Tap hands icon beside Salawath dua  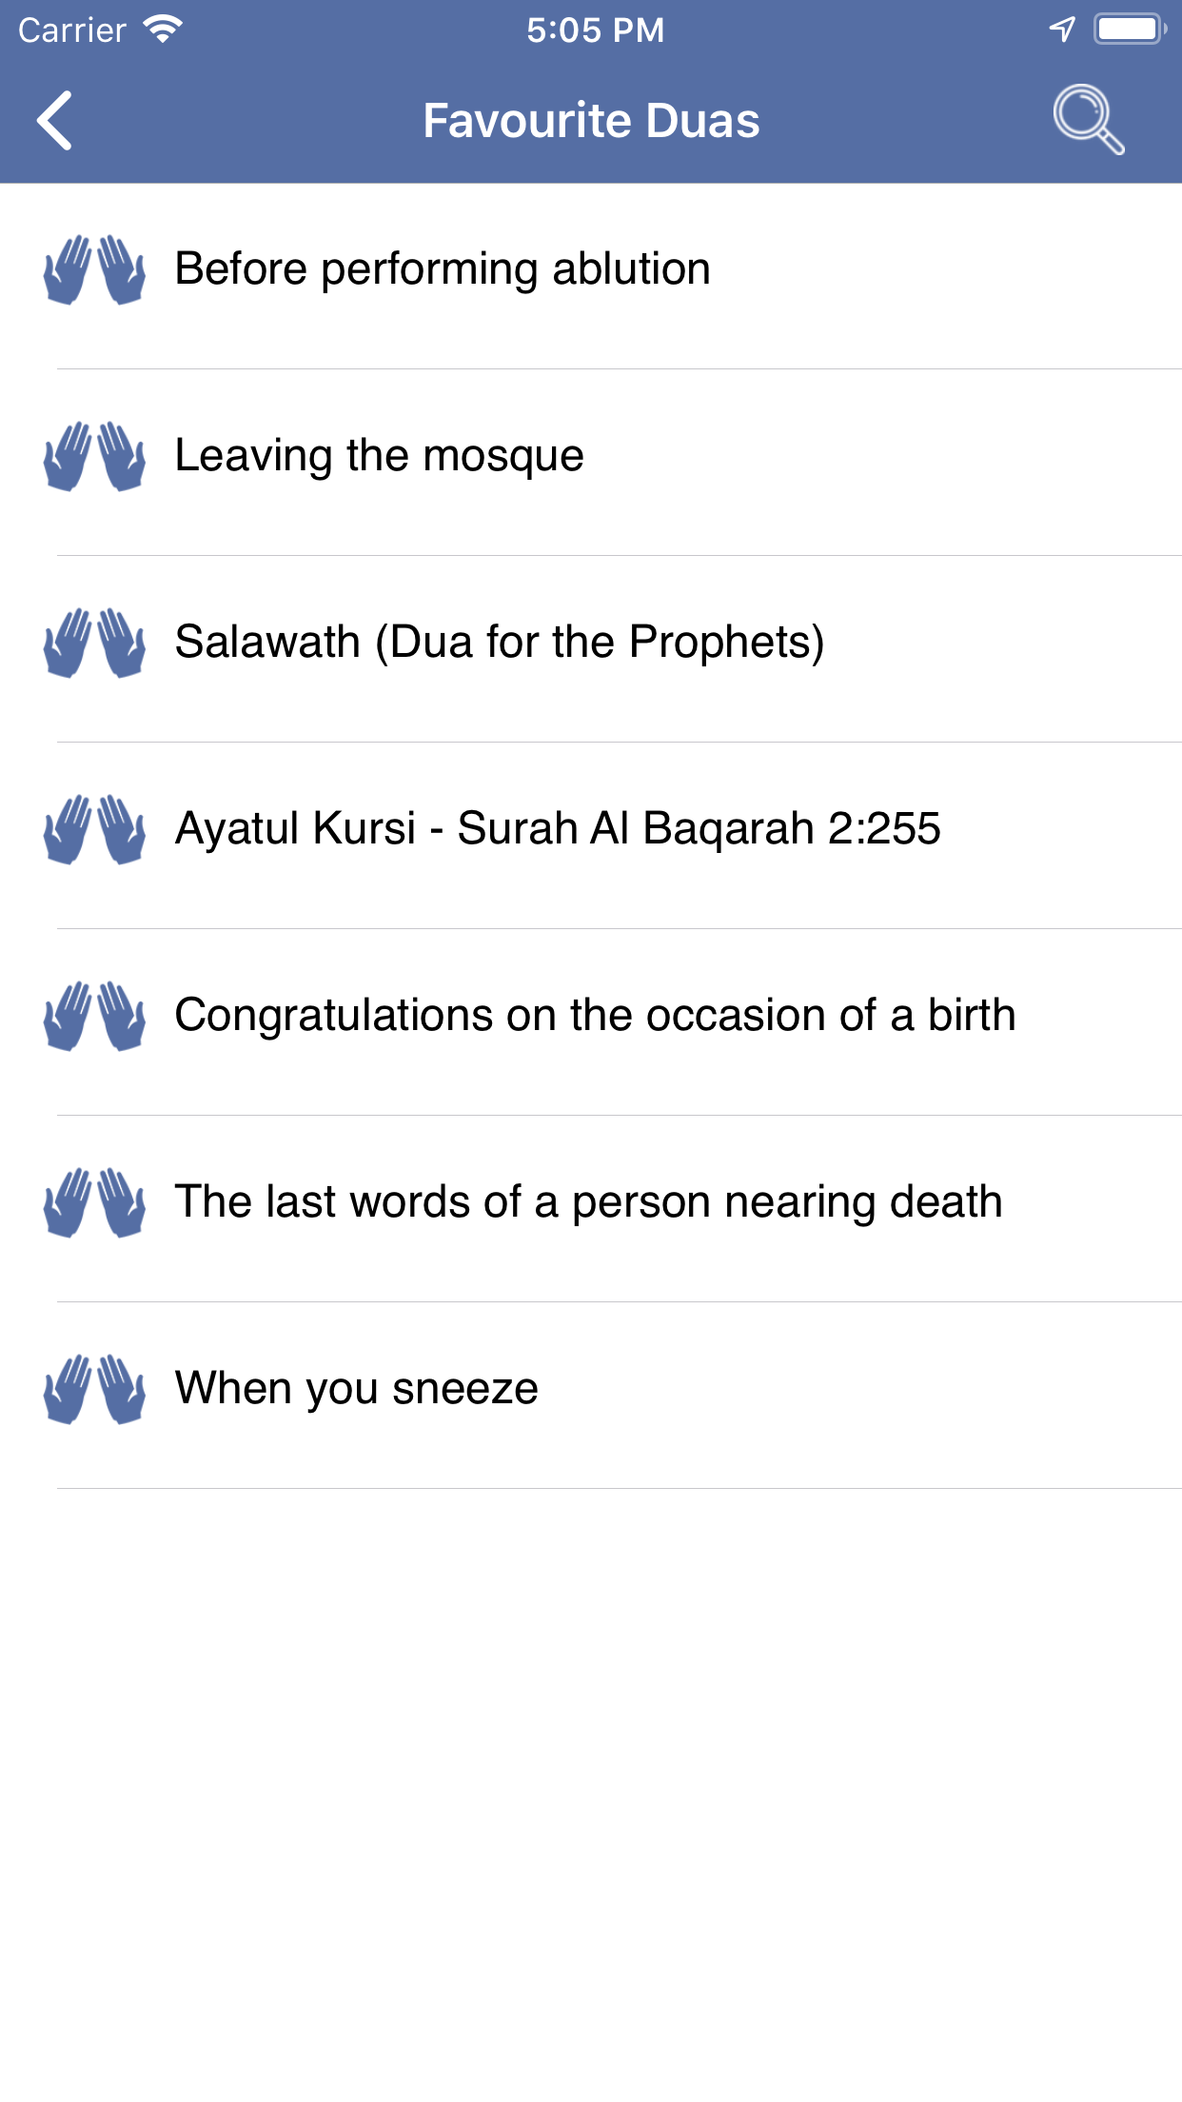coord(94,643)
